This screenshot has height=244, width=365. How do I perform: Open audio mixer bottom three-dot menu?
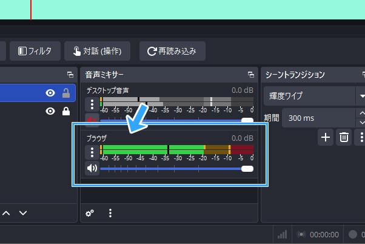pos(110,213)
